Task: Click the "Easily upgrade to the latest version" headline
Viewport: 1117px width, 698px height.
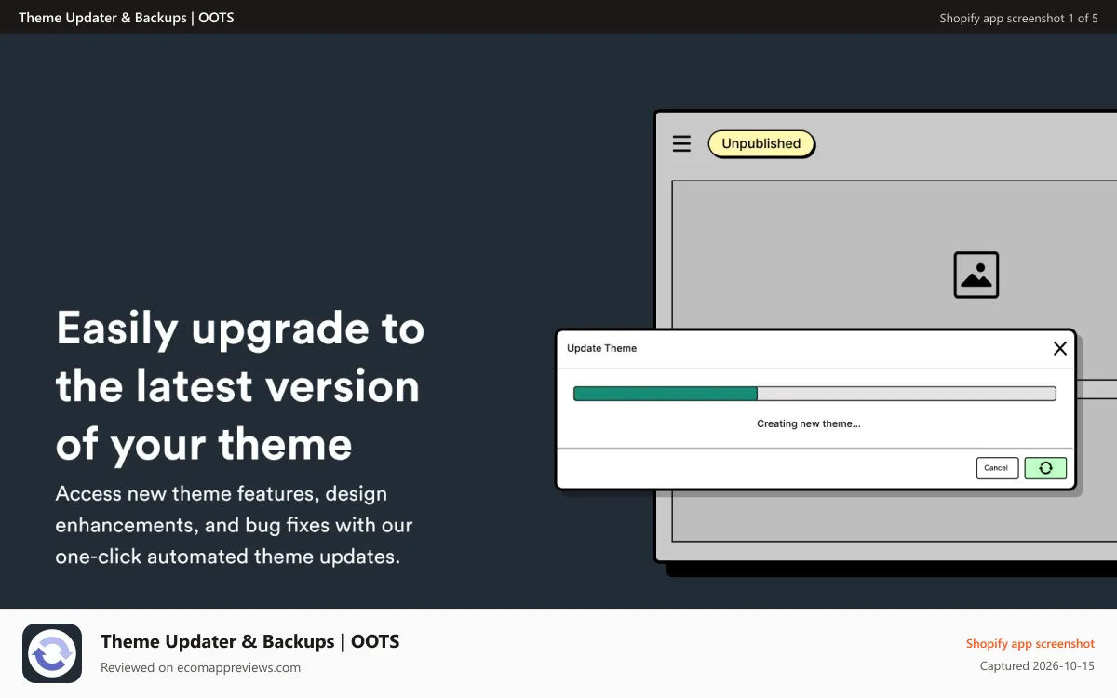Action: point(240,385)
